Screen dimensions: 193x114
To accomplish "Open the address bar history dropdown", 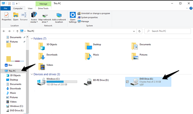I will point(134,31).
